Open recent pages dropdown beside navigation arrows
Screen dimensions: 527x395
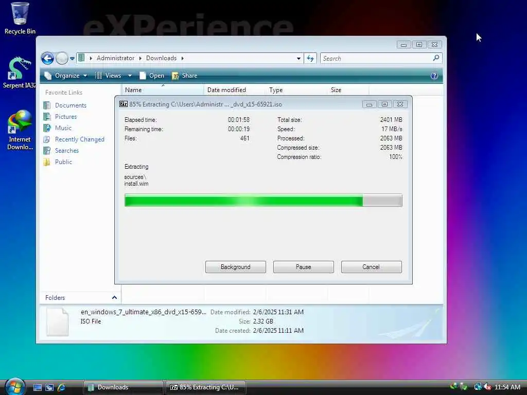click(72, 59)
